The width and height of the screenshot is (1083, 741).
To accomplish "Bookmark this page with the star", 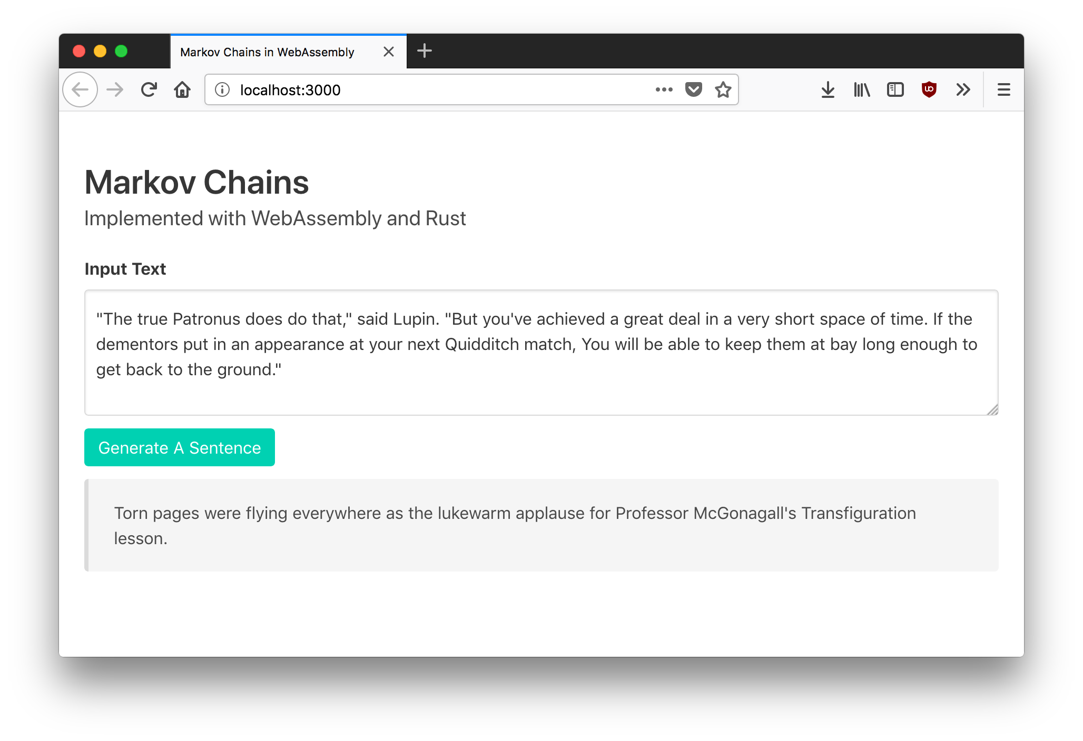I will [723, 90].
